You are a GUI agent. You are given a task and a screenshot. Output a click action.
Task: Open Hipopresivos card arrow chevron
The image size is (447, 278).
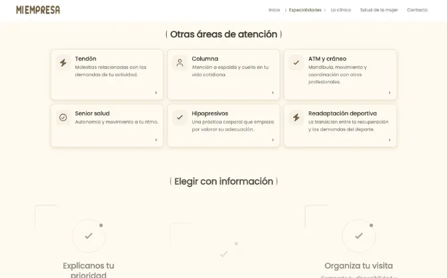click(x=273, y=140)
